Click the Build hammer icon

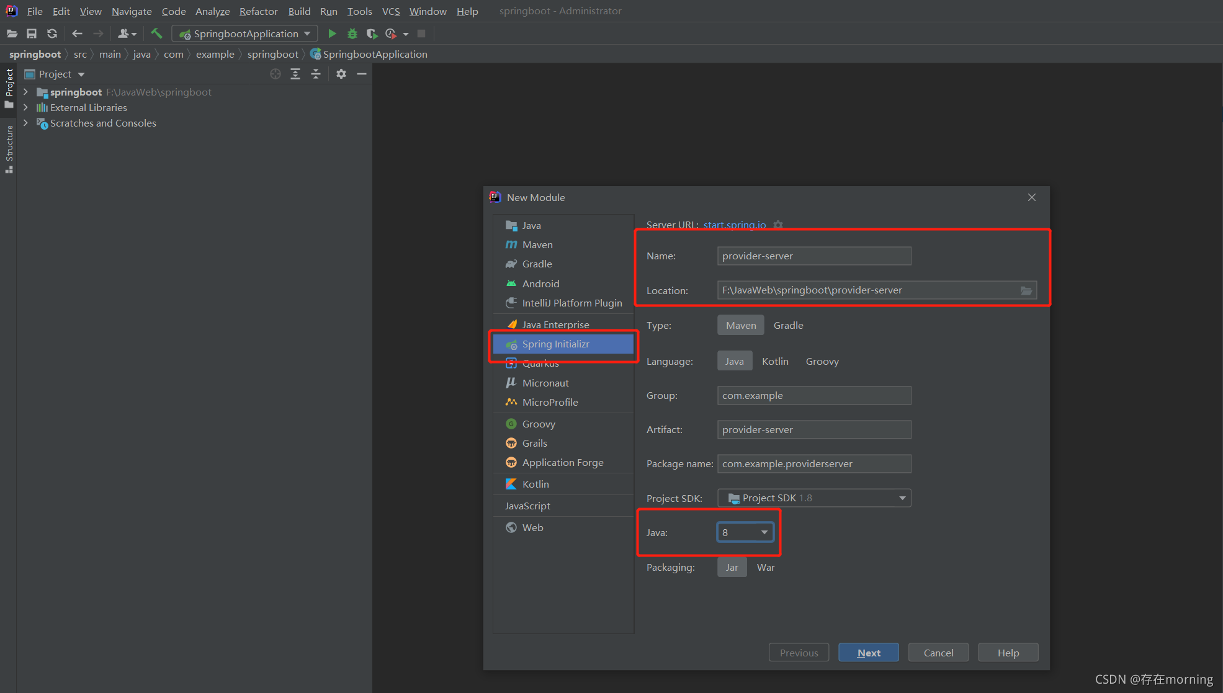(156, 34)
